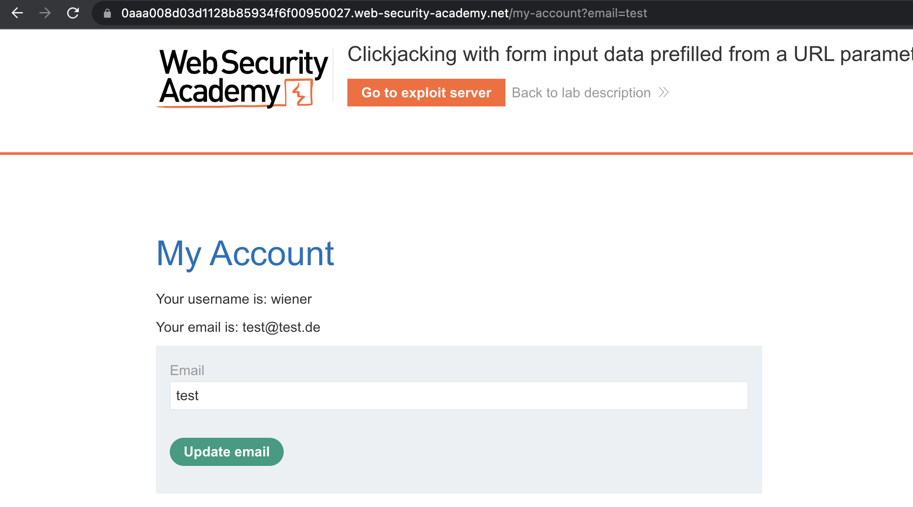Click the browser forward arrow
The height and width of the screenshot is (507, 913).
[45, 13]
